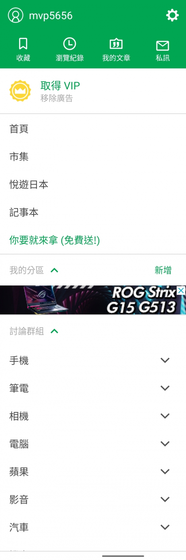This screenshot has height=560, width=186.
Task: Open the 私訊 envelope icon
Action: (162, 46)
